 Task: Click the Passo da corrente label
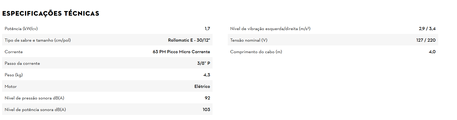22,63
